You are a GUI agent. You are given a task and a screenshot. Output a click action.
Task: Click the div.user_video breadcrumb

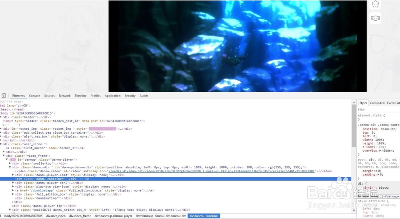click(x=56, y=216)
